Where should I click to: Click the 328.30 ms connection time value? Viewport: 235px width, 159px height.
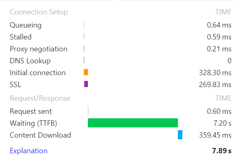pos(215,73)
